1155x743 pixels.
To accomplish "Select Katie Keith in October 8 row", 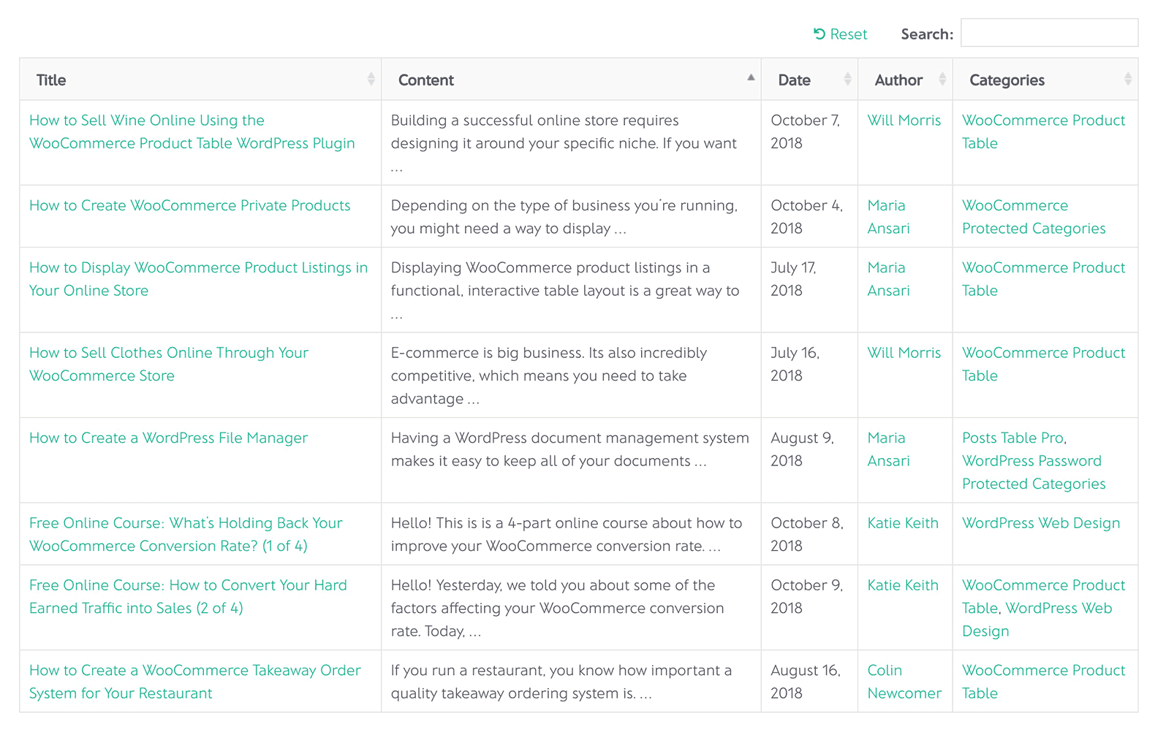I will pyautogui.click(x=903, y=522).
